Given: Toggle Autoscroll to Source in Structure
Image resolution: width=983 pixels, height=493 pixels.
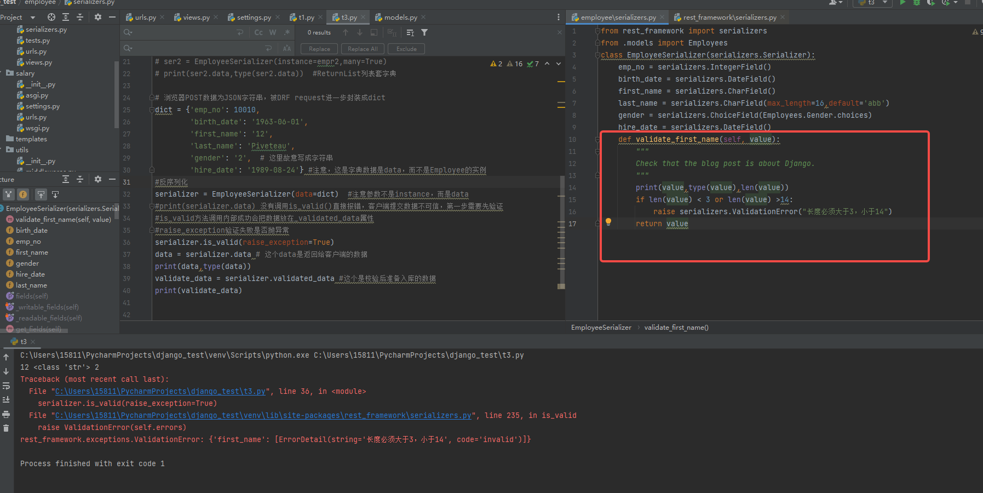Looking at the screenshot, I should pos(41,194).
